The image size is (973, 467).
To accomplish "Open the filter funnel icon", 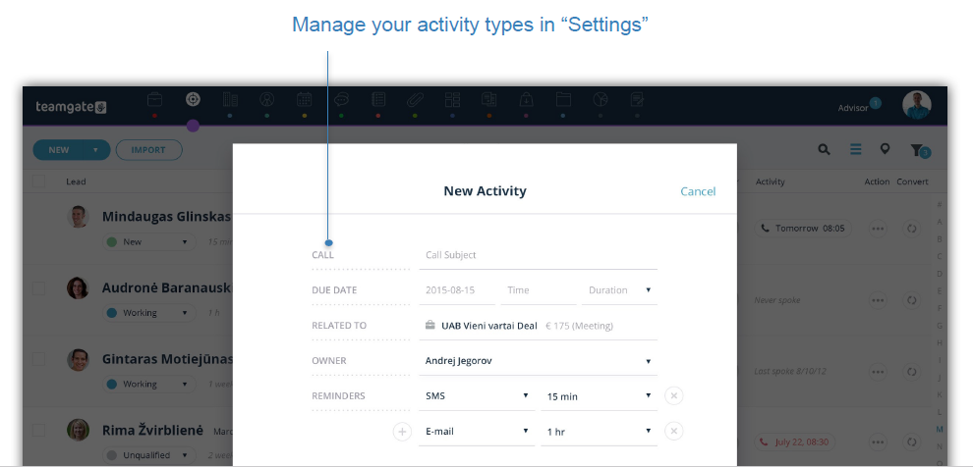I will (x=919, y=150).
